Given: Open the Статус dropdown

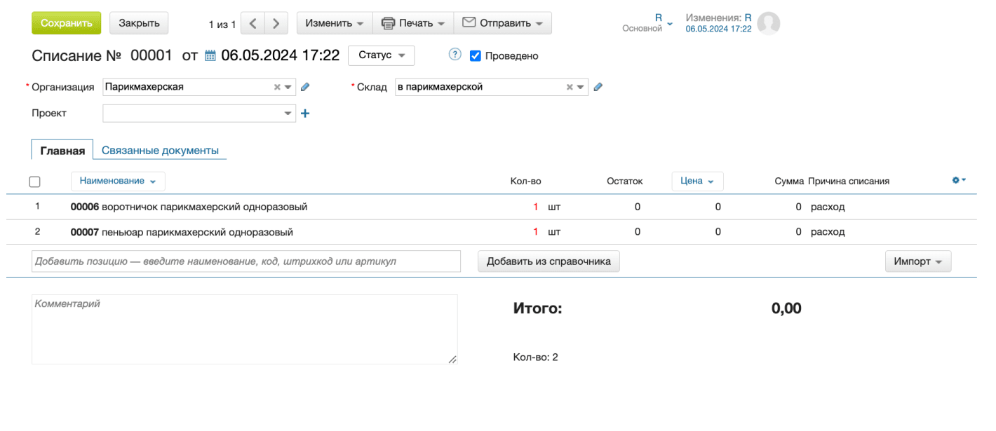Looking at the screenshot, I should [x=381, y=55].
